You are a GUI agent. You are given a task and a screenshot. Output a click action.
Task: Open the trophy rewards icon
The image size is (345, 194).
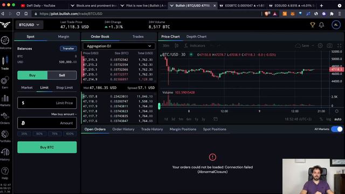coord(313,25)
